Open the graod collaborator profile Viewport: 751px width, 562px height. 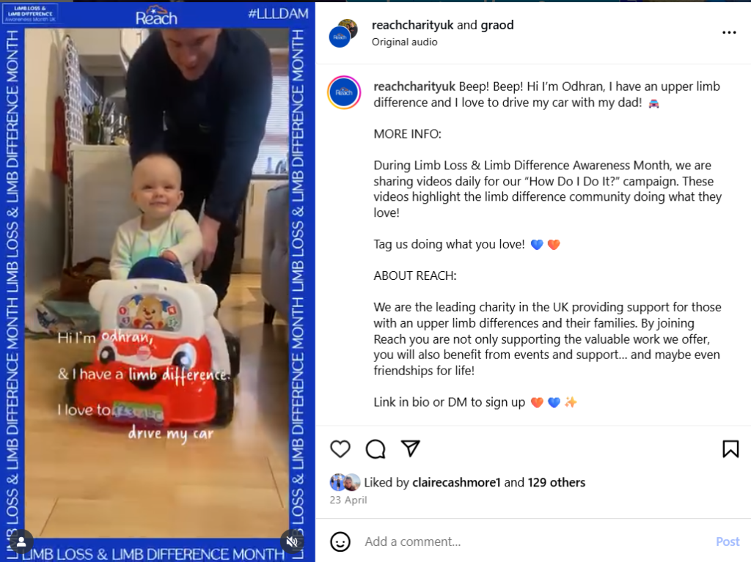[x=497, y=25]
